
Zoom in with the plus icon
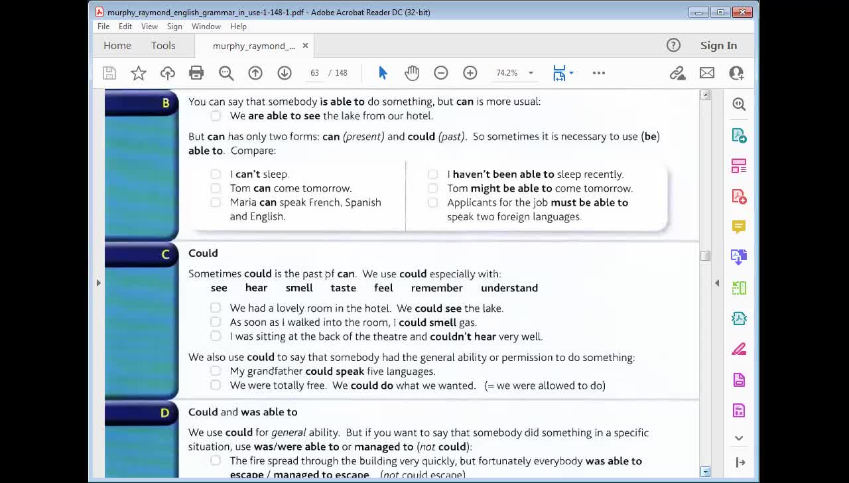click(x=470, y=73)
